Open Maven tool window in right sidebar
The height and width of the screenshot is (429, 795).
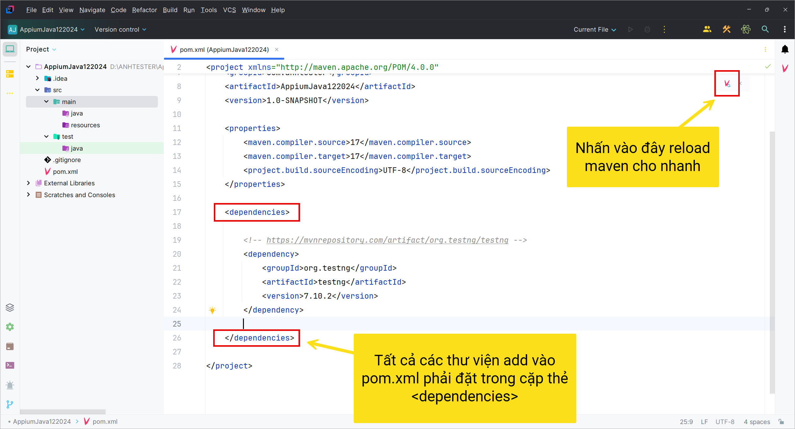click(x=785, y=68)
